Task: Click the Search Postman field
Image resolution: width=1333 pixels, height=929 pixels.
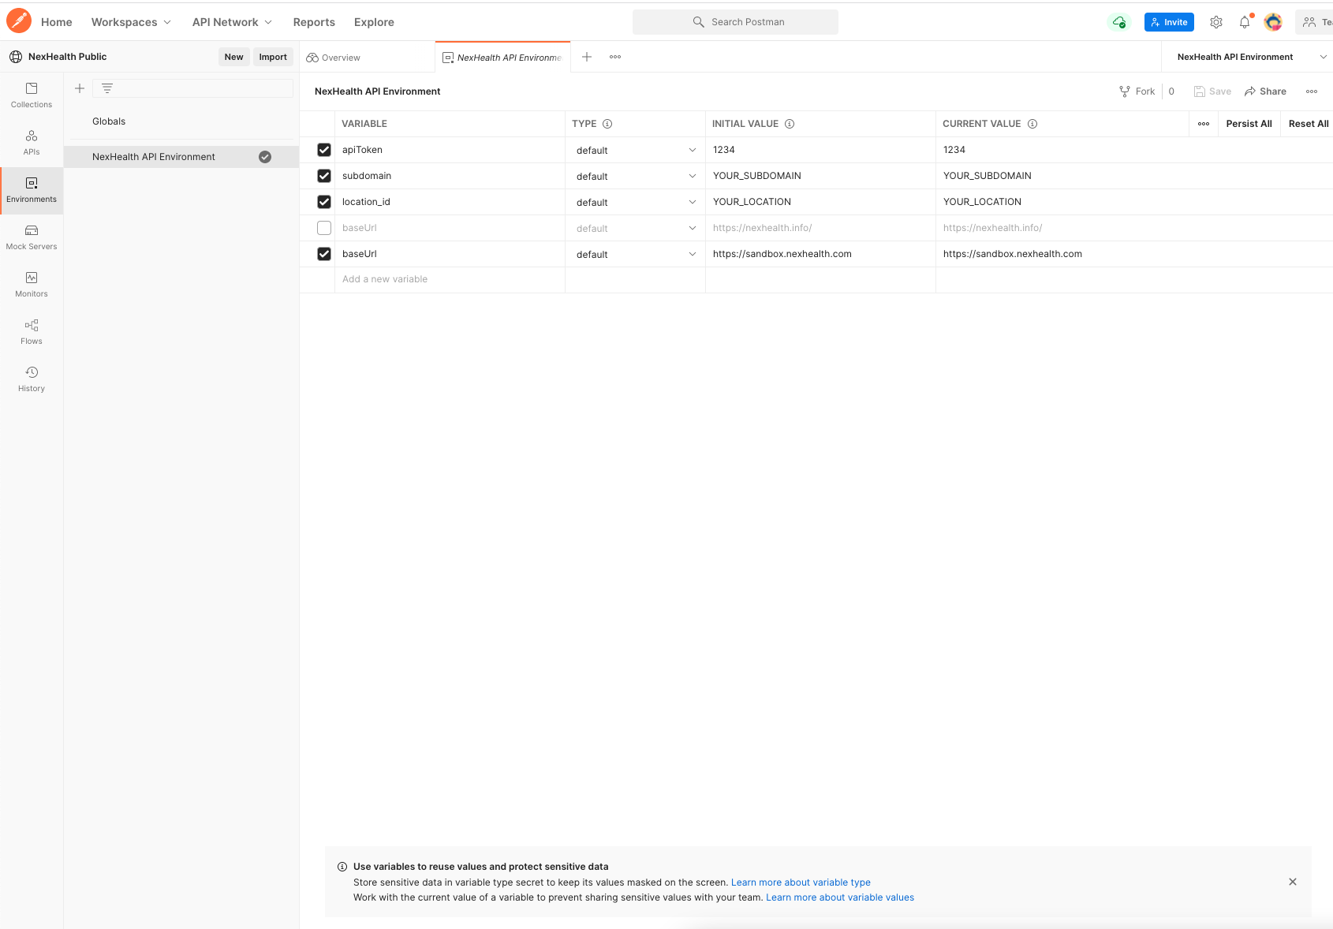Action: [x=735, y=22]
